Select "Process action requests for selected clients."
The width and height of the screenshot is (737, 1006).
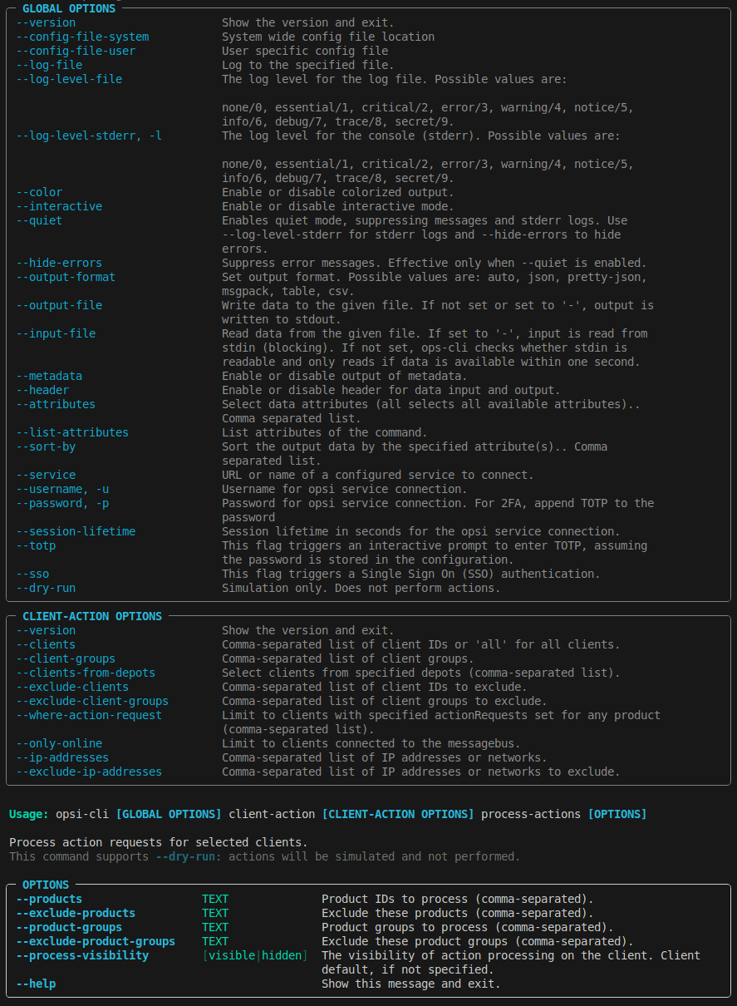click(x=159, y=842)
